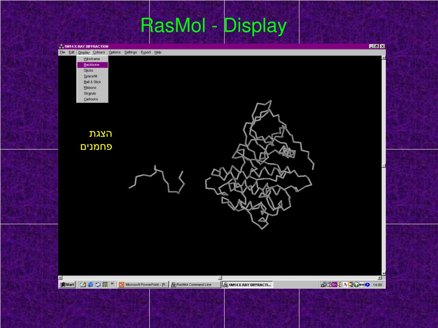The width and height of the screenshot is (438, 328).
Task: Choose Ball & Stick display mode
Action: point(92,82)
